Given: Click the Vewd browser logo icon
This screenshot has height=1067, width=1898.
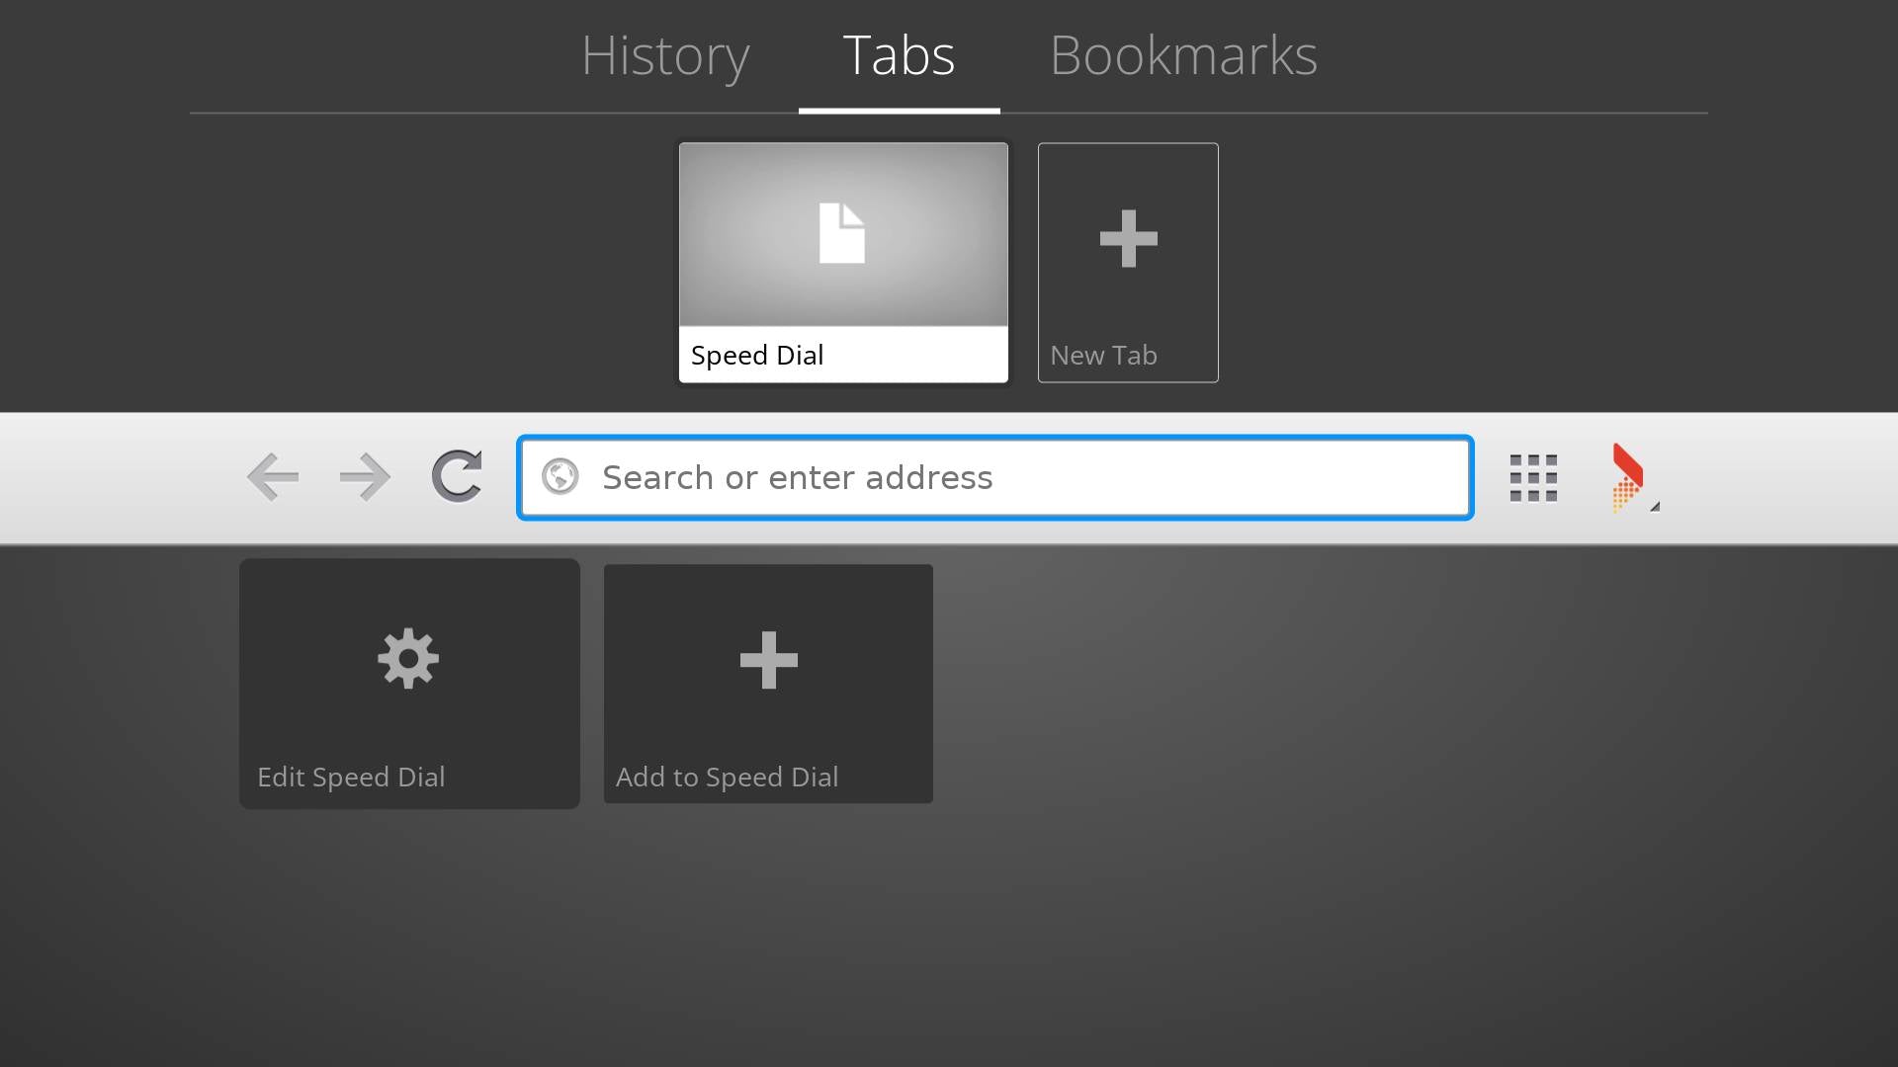Looking at the screenshot, I should pyautogui.click(x=1626, y=477).
